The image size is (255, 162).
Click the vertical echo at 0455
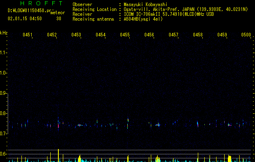128,123
